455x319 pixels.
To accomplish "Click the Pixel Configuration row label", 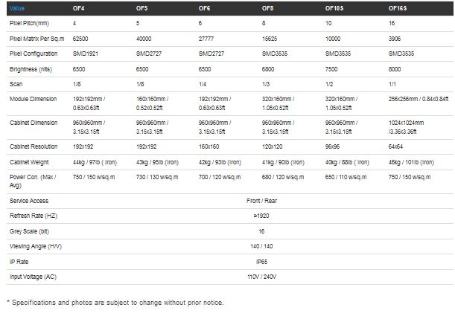I will tap(32, 53).
